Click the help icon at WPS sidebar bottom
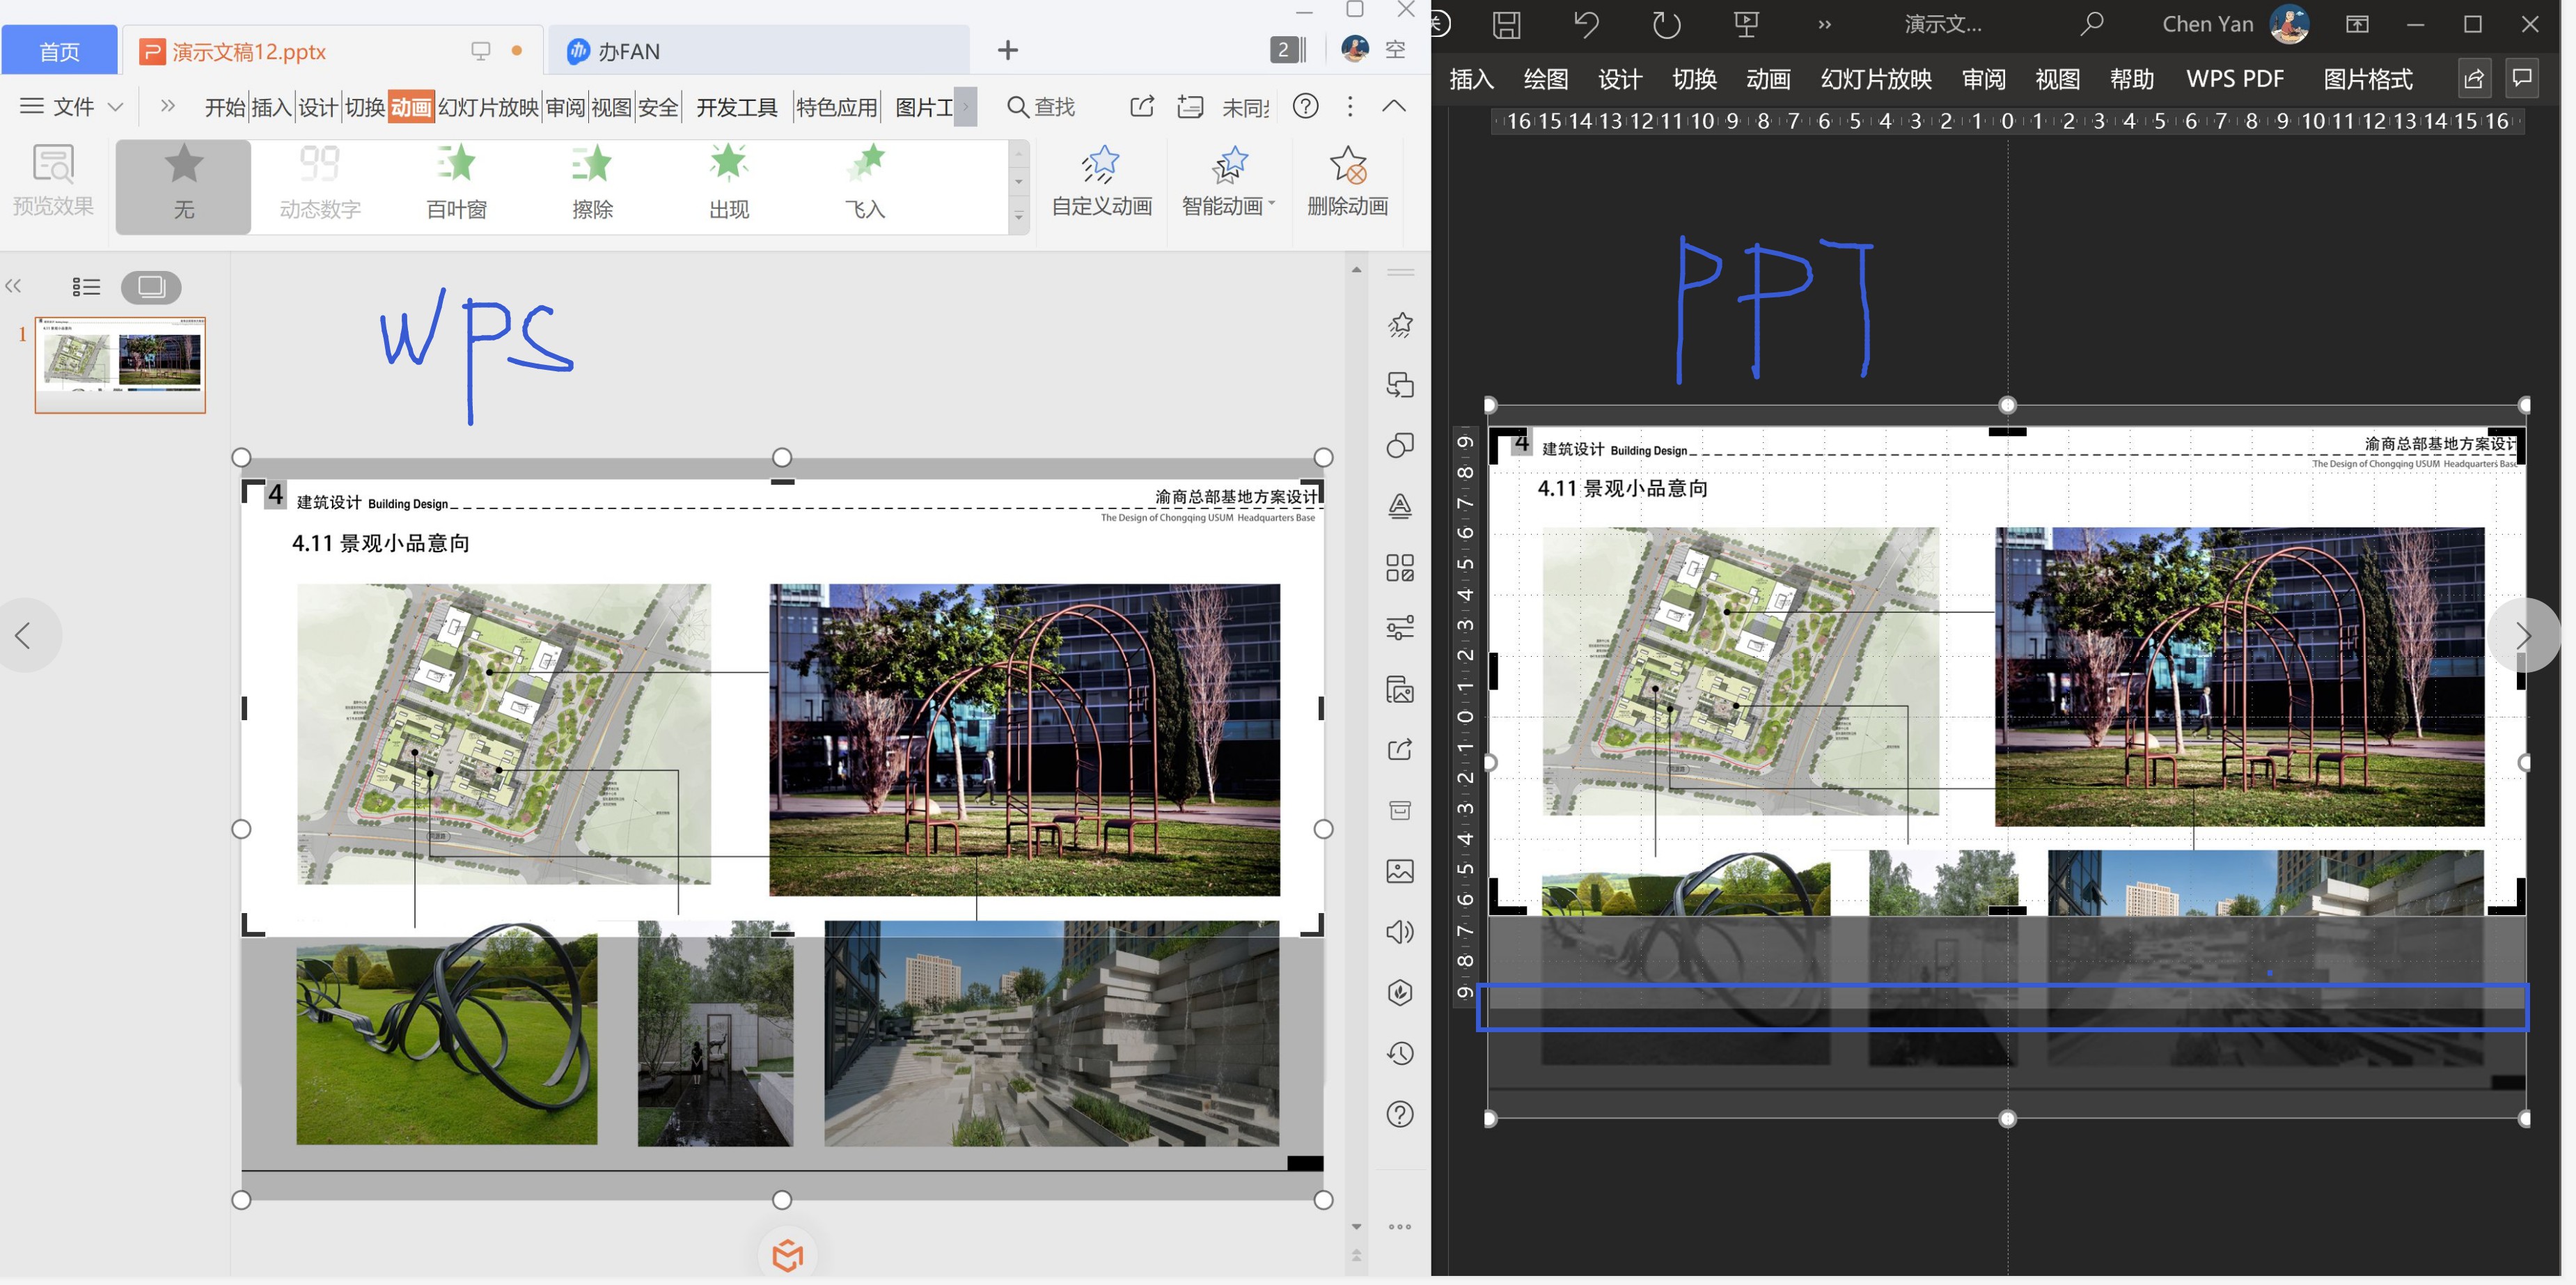Image resolution: width=2576 pixels, height=1285 pixels. point(1400,1114)
